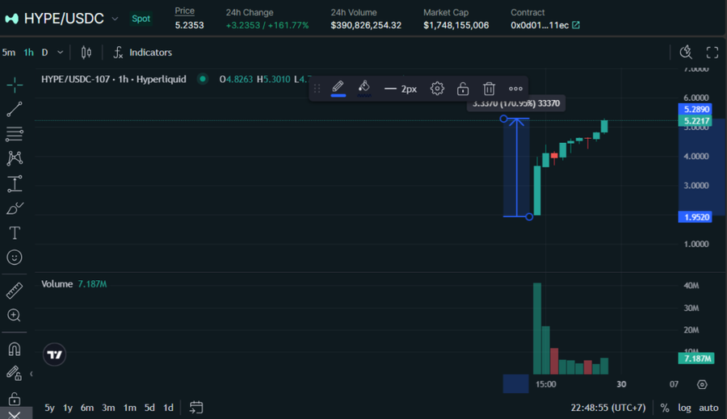Viewport: 727px width, 419px height.
Task: Open the contract address external link
Action: click(576, 25)
